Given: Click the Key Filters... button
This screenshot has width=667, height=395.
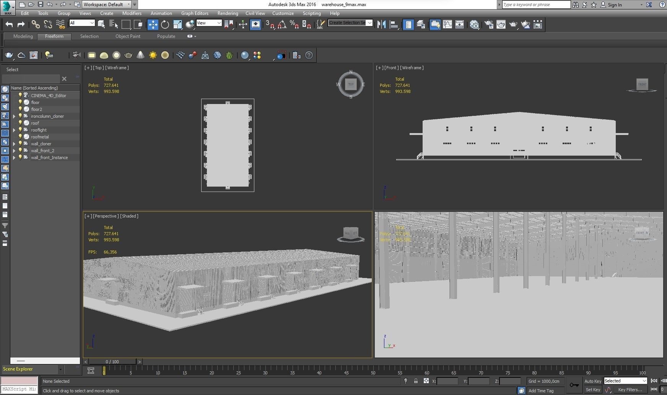Looking at the screenshot, I should 630,390.
